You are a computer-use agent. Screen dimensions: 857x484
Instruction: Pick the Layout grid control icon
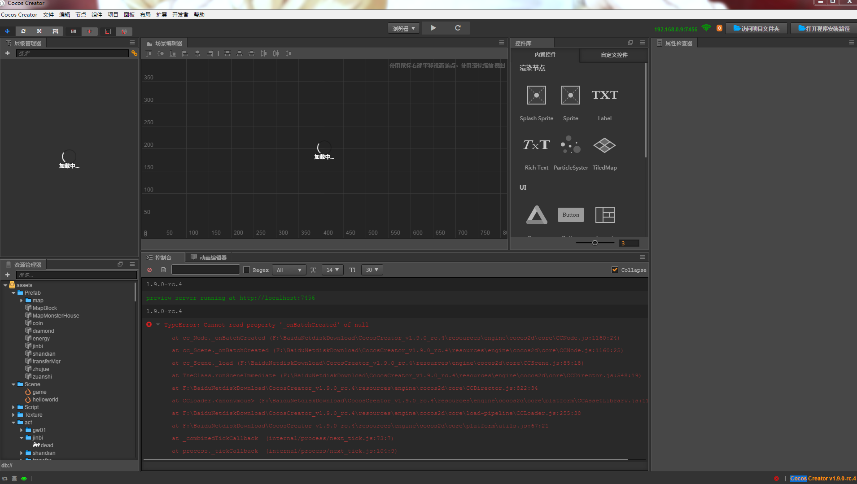[x=605, y=215]
